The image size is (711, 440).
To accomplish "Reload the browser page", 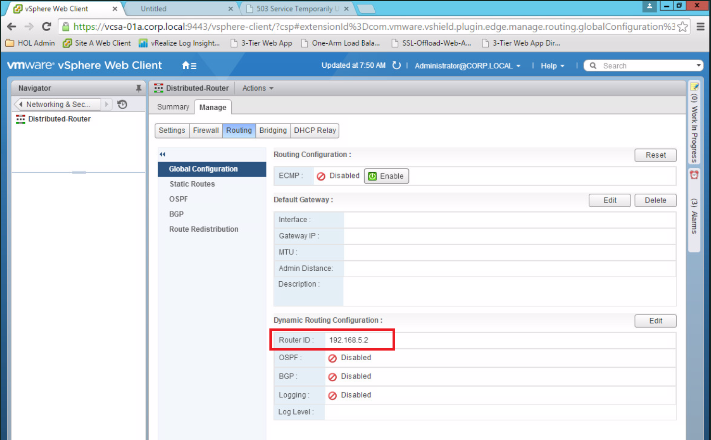I will point(47,26).
